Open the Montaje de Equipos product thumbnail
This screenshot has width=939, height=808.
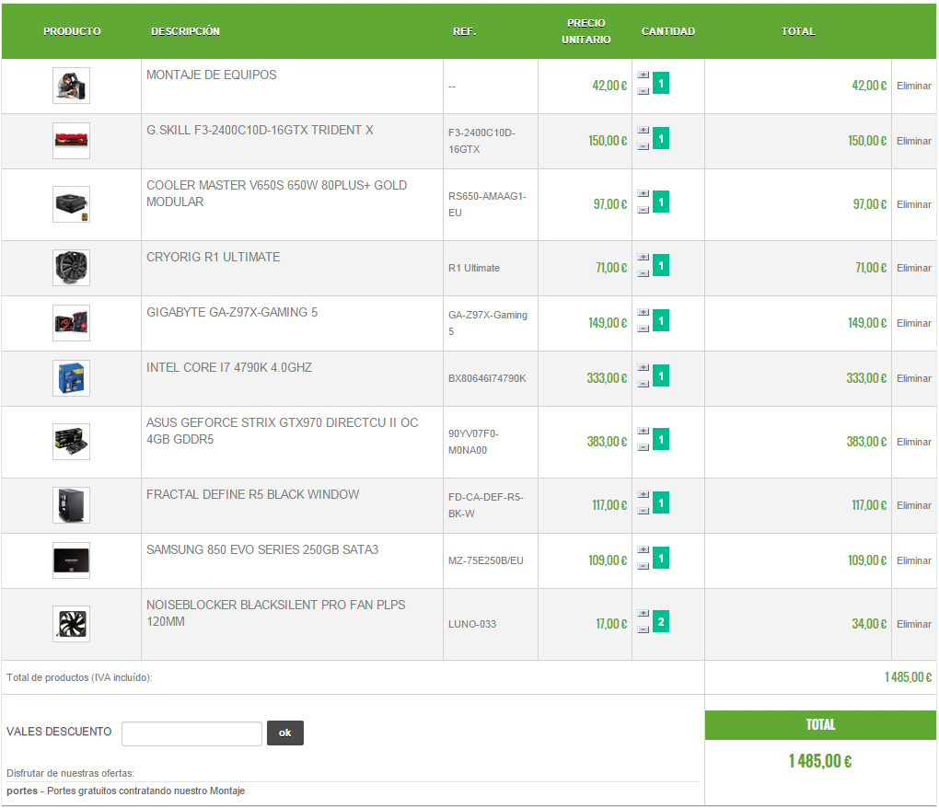(71, 86)
